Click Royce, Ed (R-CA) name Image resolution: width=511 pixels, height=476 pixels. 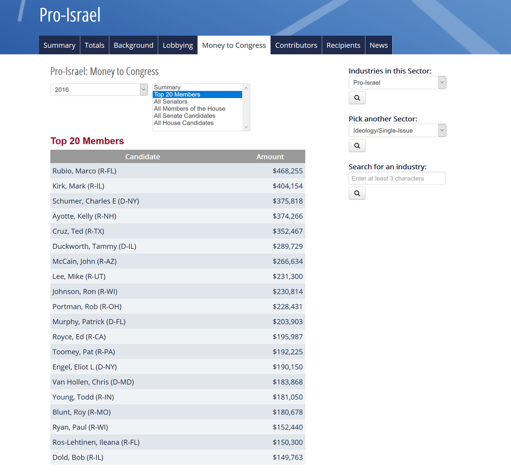pos(79,337)
